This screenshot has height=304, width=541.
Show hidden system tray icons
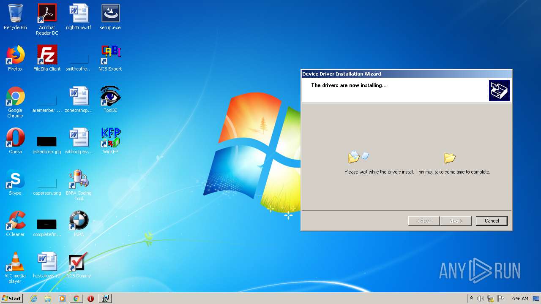[471, 299]
